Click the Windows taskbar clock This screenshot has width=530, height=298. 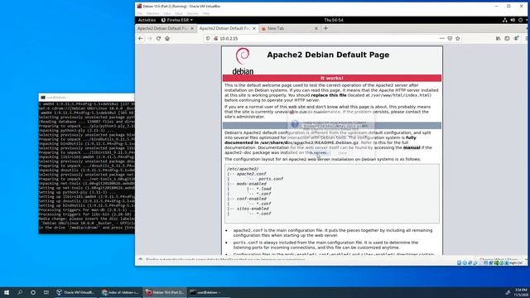521,292
